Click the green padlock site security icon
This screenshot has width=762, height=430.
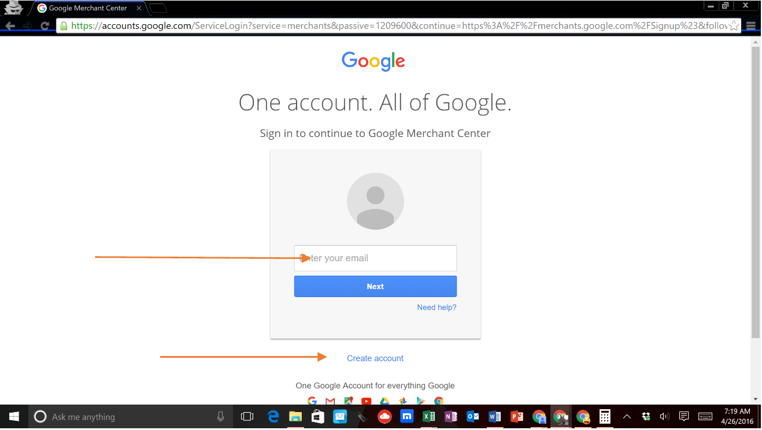(x=64, y=26)
